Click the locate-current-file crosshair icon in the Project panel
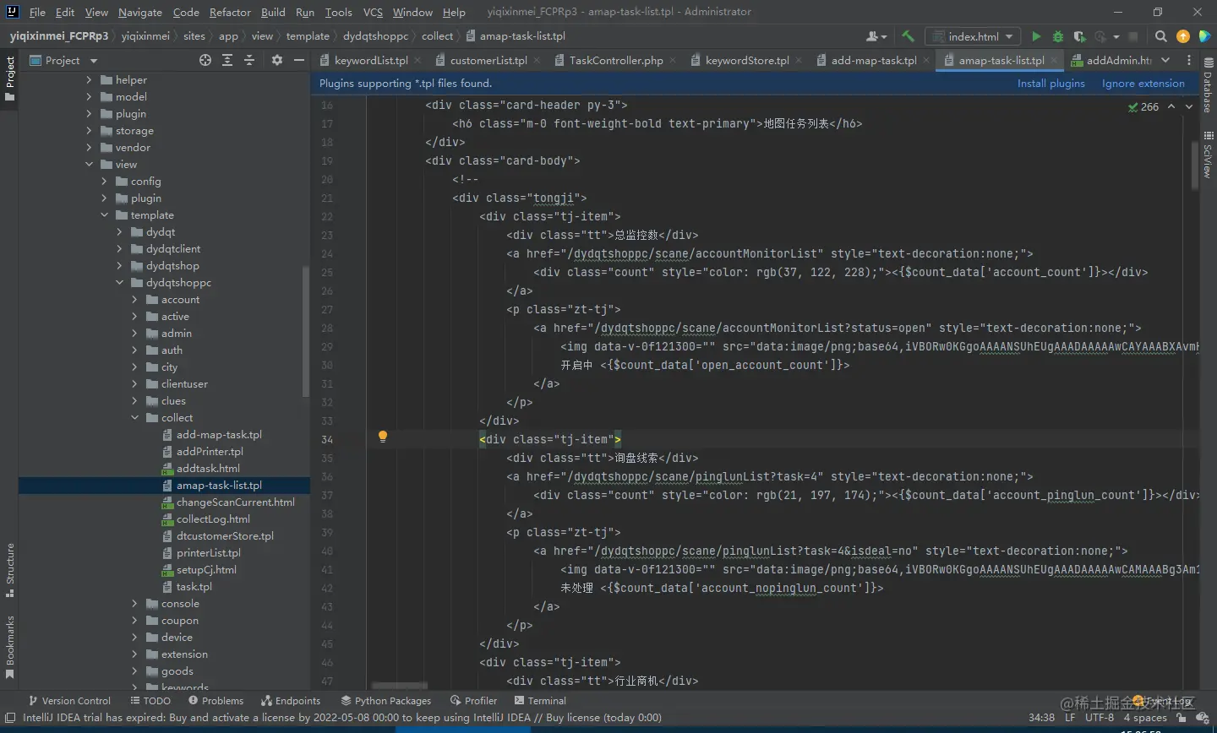Viewport: 1217px width, 733px height. point(205,60)
